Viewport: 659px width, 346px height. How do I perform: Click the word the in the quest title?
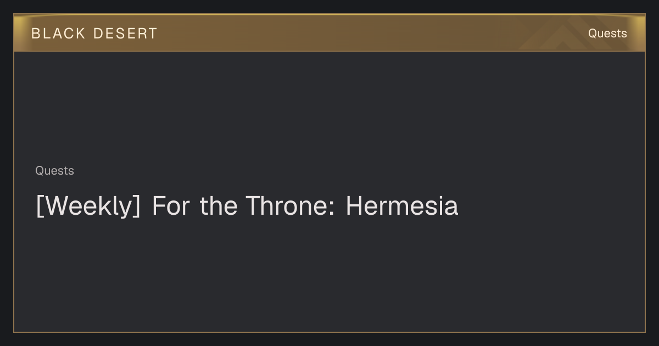click(219, 207)
